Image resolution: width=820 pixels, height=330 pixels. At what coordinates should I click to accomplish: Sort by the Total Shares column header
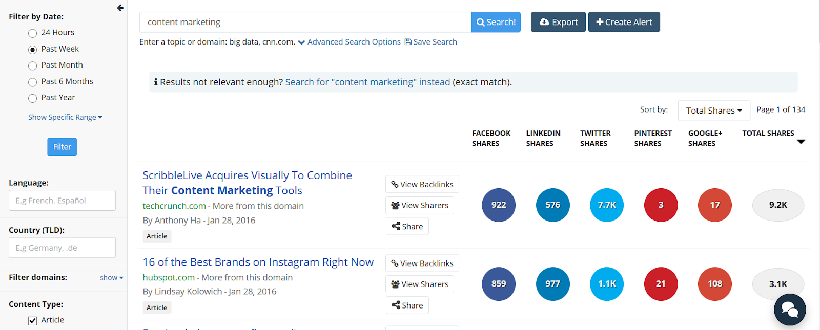[x=768, y=133]
